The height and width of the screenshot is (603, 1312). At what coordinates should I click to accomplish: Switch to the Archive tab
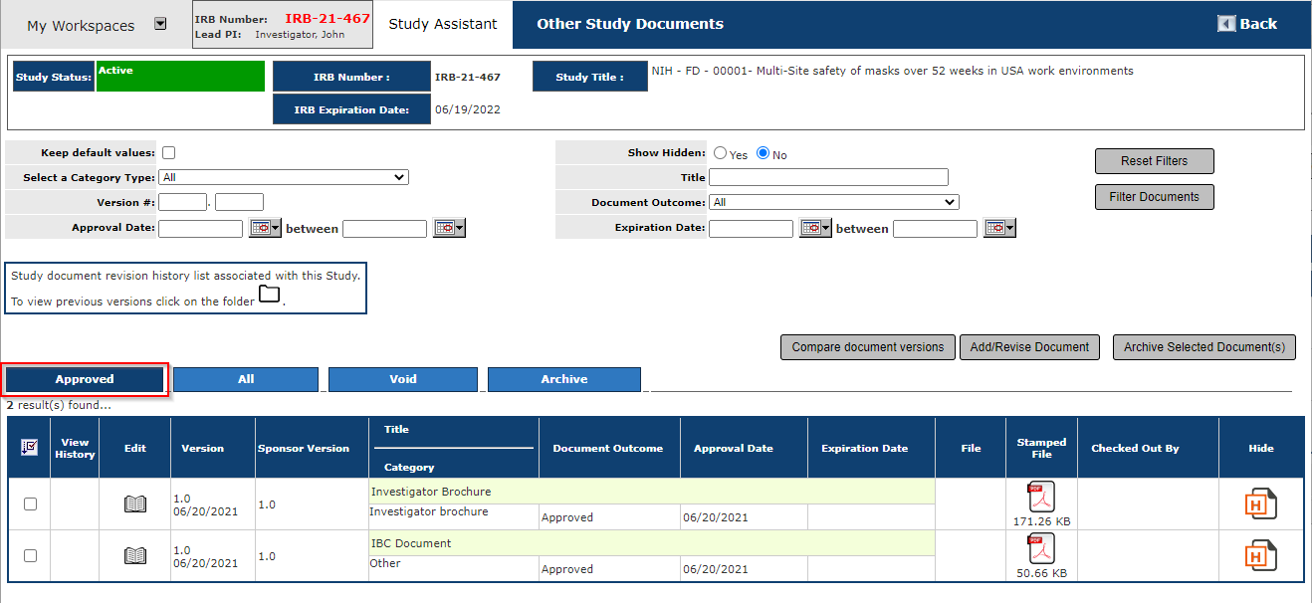point(564,379)
